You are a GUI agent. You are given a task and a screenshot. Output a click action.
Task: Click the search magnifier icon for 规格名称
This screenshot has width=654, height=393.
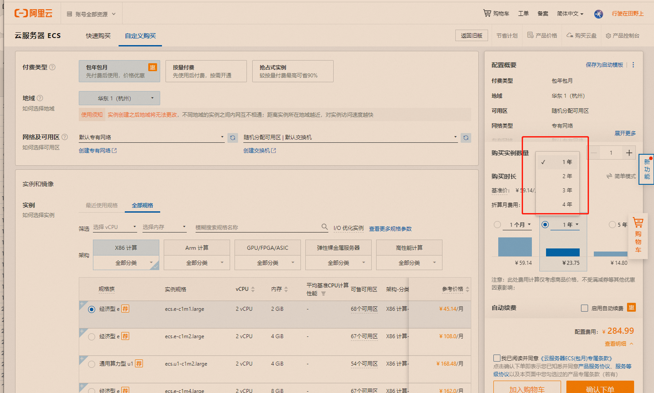[x=325, y=227]
